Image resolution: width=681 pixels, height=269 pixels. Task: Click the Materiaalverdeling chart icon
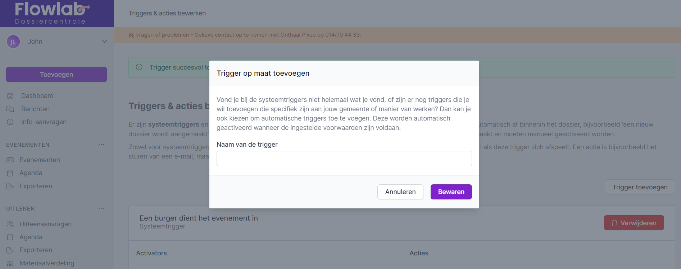pyautogui.click(x=10, y=263)
